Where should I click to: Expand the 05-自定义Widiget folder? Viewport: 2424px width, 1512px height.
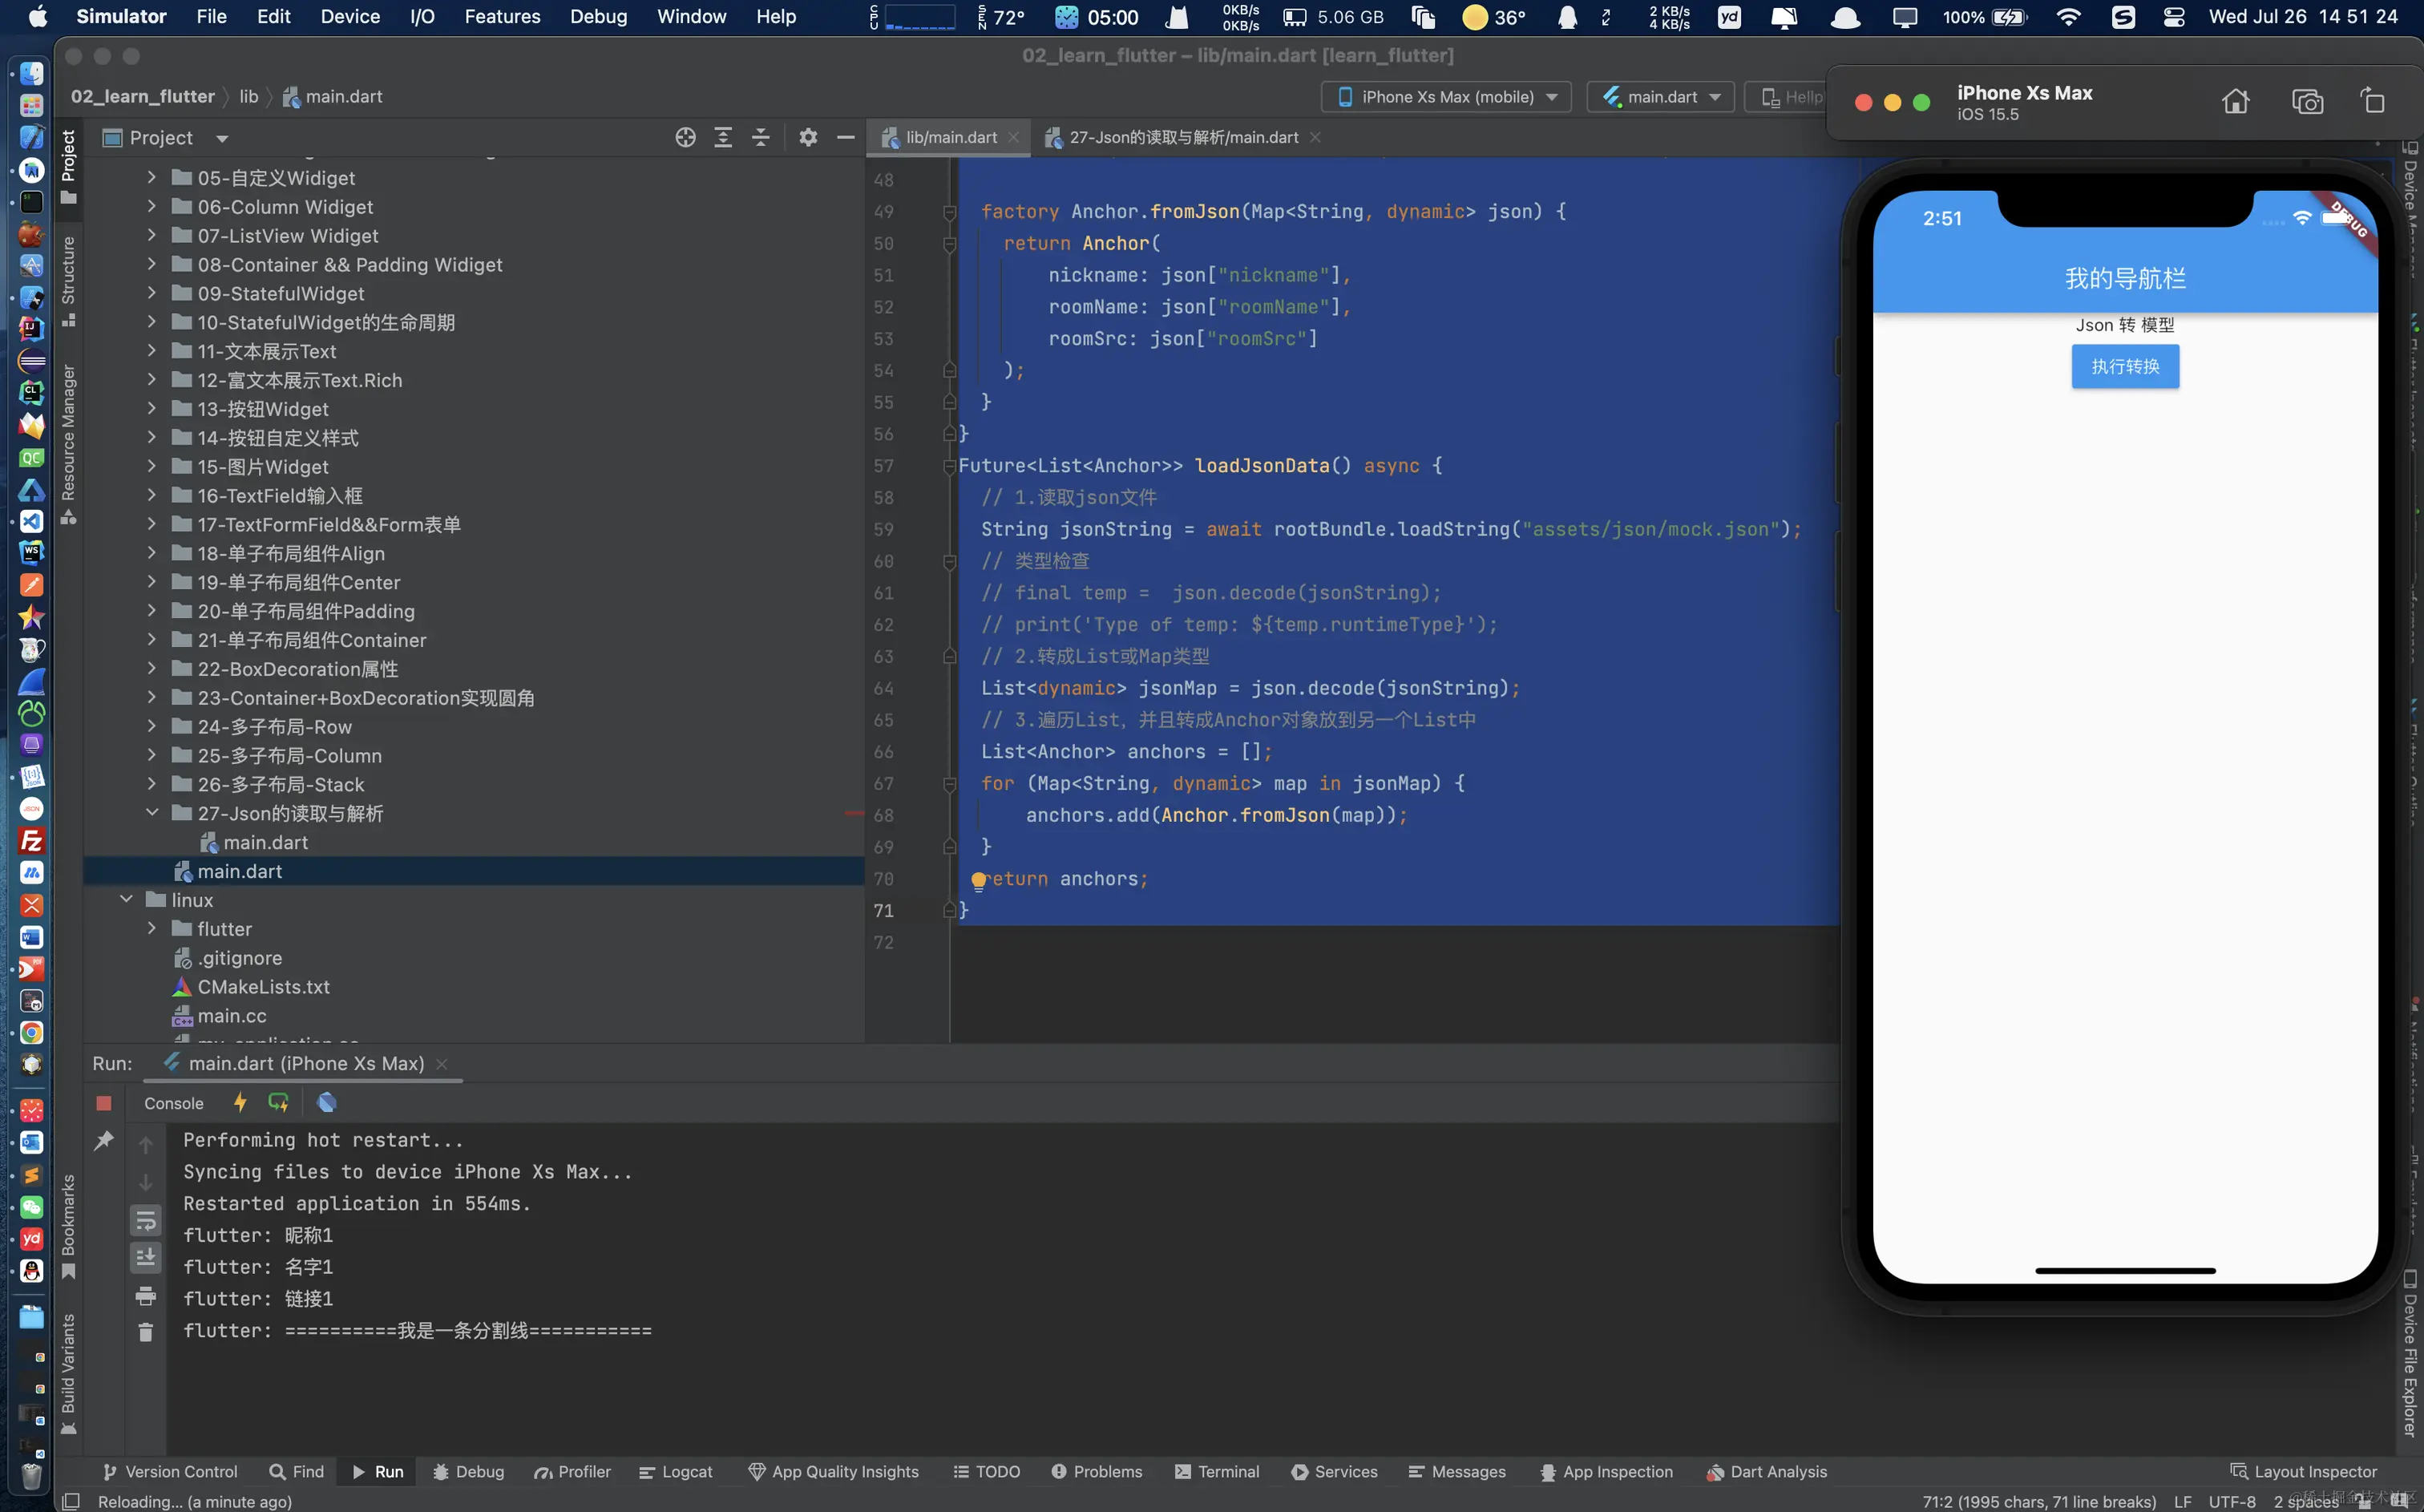(152, 177)
